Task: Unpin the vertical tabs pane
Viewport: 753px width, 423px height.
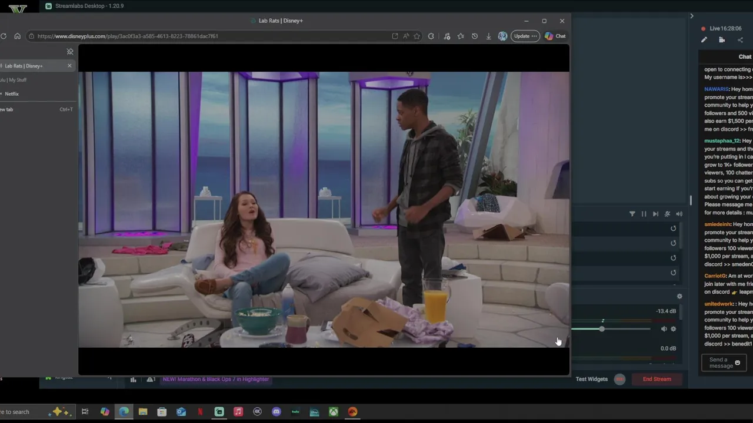Action: pos(70,52)
